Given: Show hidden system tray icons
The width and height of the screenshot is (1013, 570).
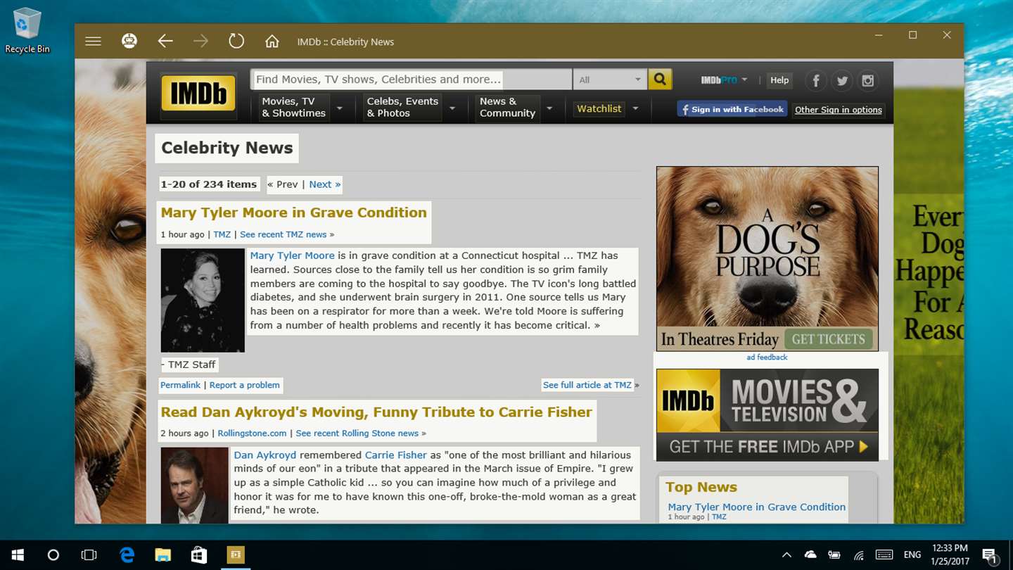Looking at the screenshot, I should (786, 555).
